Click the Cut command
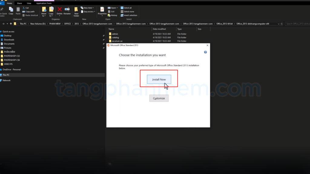 click(x=26, y=8)
